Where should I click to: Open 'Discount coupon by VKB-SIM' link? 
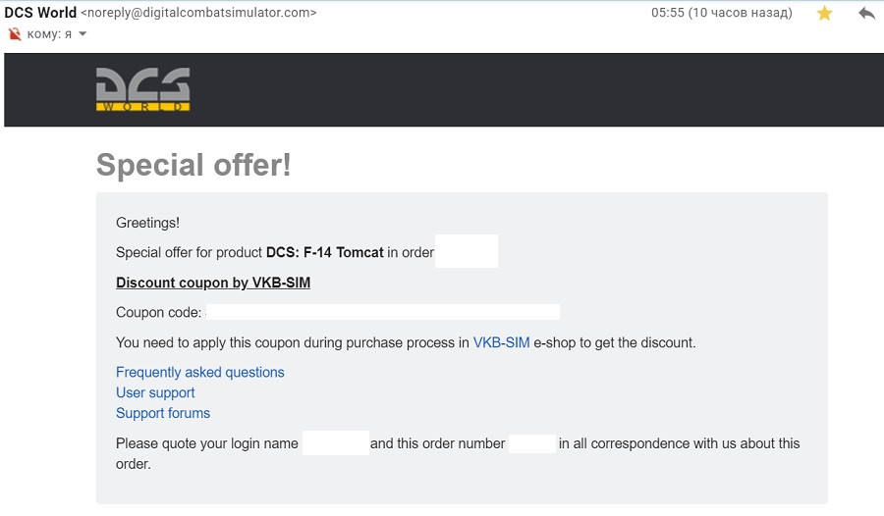point(213,283)
